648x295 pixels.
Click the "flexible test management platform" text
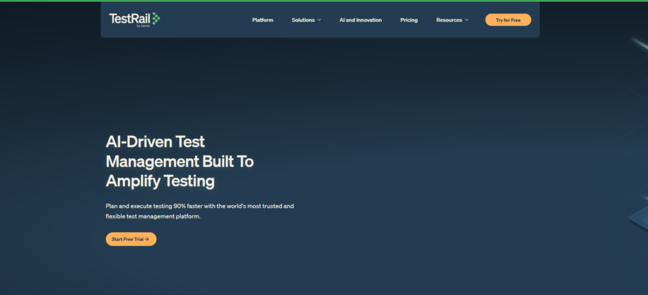click(153, 217)
